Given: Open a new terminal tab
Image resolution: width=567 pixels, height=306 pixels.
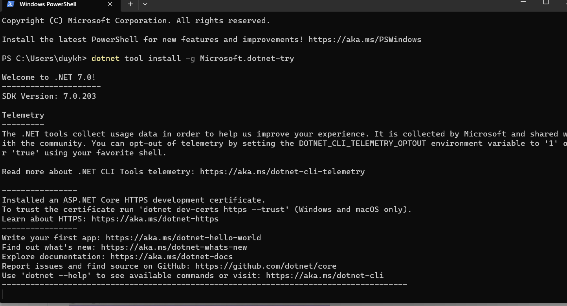Looking at the screenshot, I should [130, 4].
